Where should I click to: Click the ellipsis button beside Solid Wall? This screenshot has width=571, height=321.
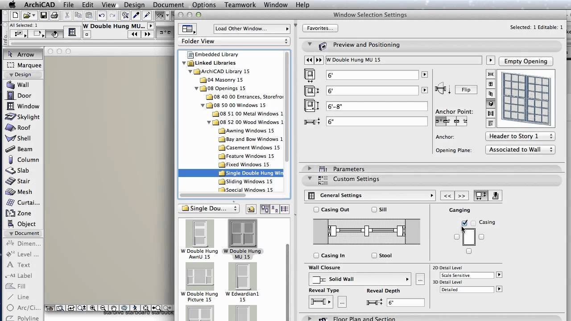[x=420, y=280]
